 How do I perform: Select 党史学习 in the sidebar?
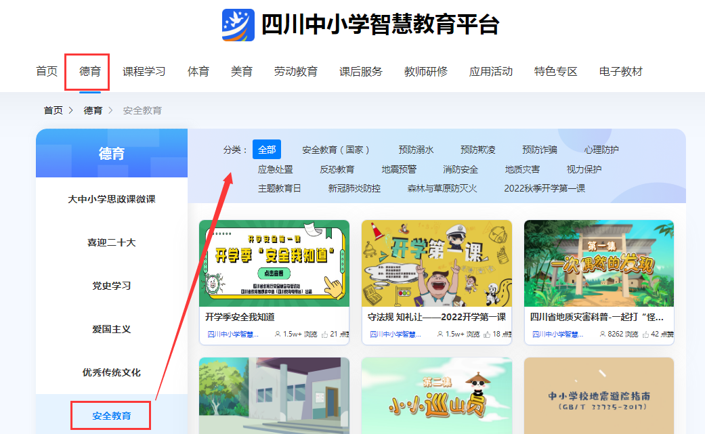[x=112, y=286]
